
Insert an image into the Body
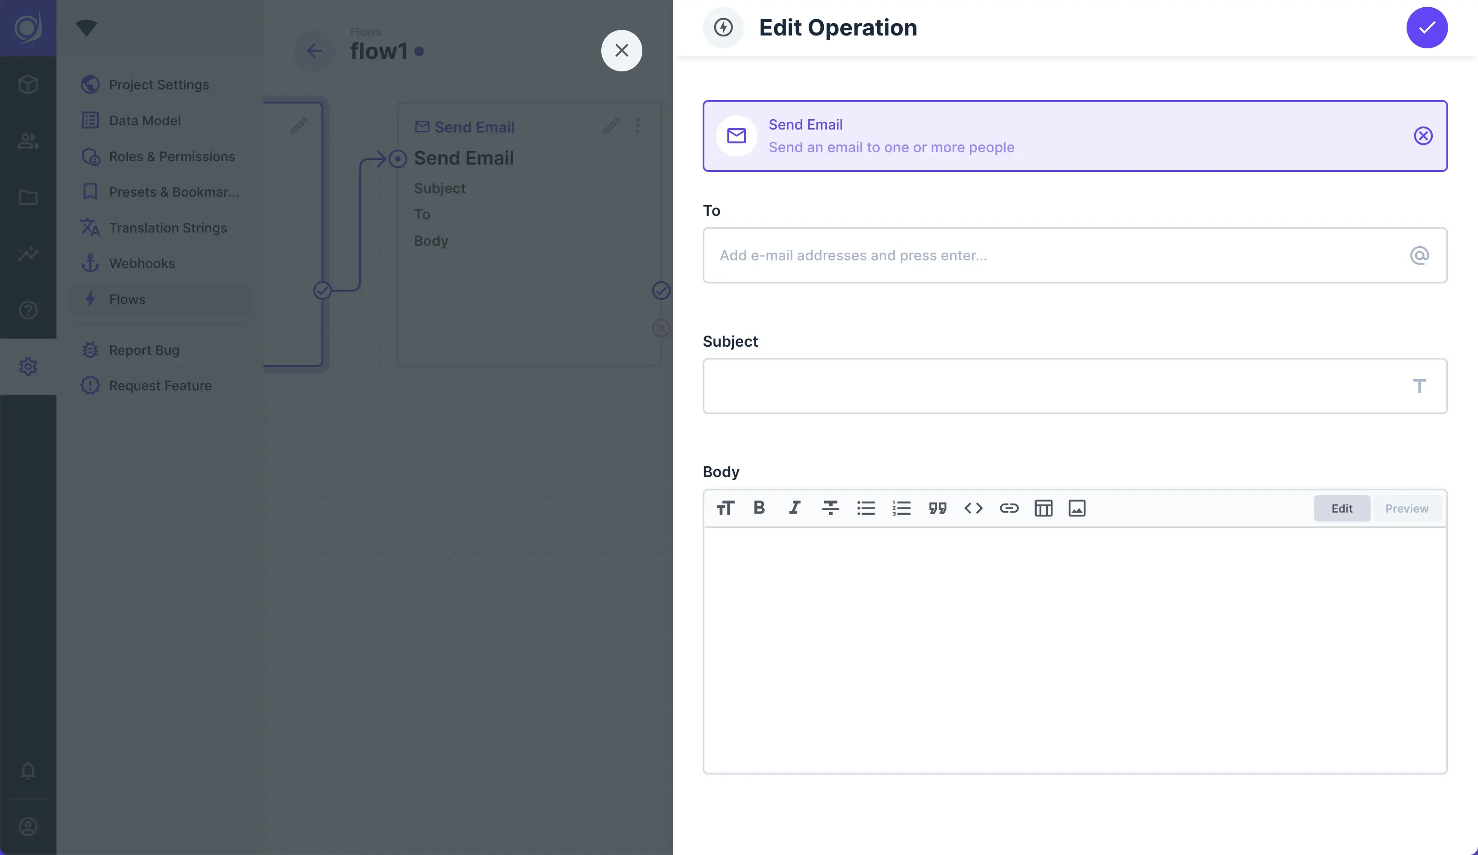click(x=1077, y=508)
